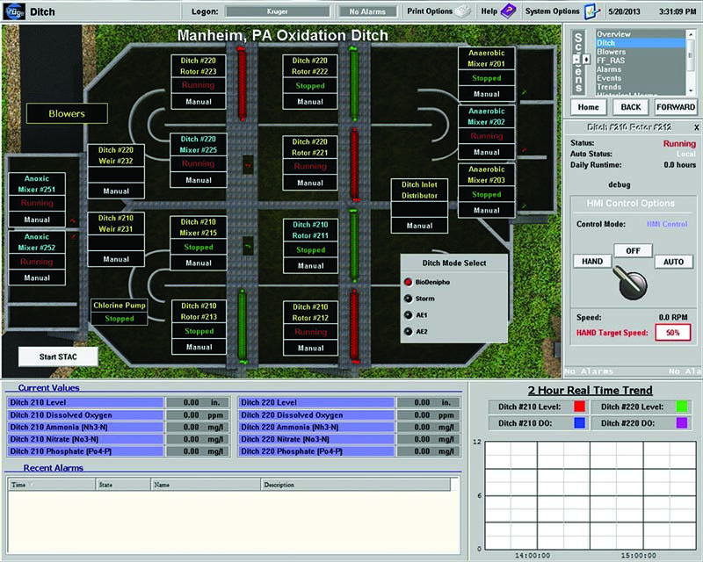703x562 pixels.
Task: Open the Overview screen from the list
Action: coord(615,33)
